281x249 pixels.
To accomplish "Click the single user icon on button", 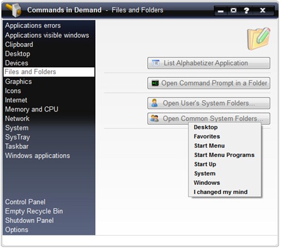I will [x=155, y=103].
